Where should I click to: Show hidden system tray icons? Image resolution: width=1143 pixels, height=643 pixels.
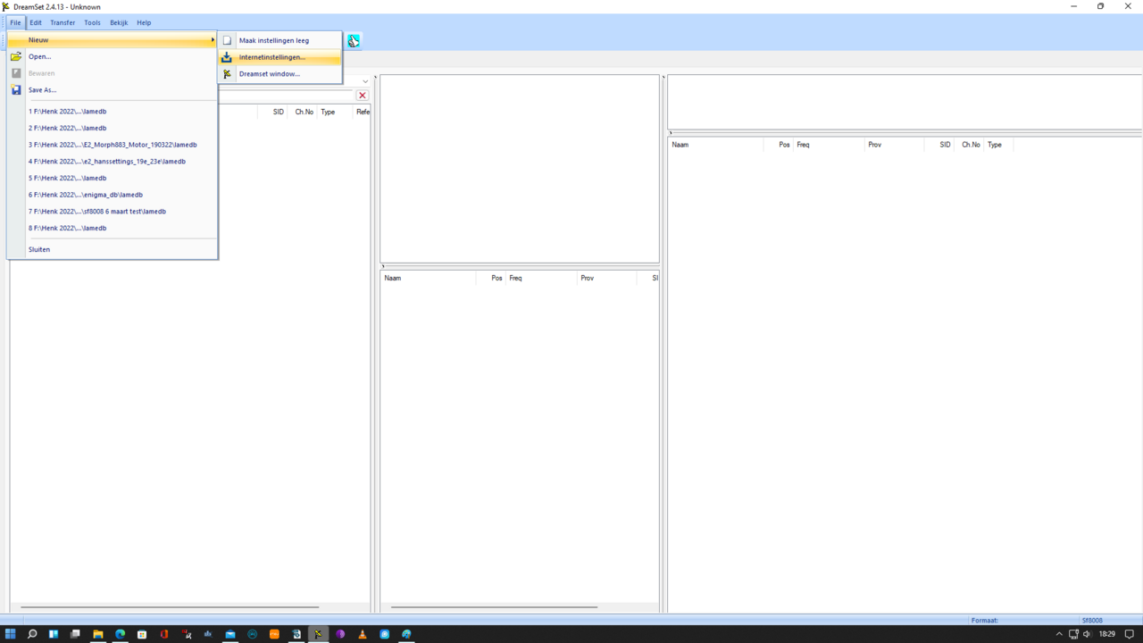pos(1059,634)
